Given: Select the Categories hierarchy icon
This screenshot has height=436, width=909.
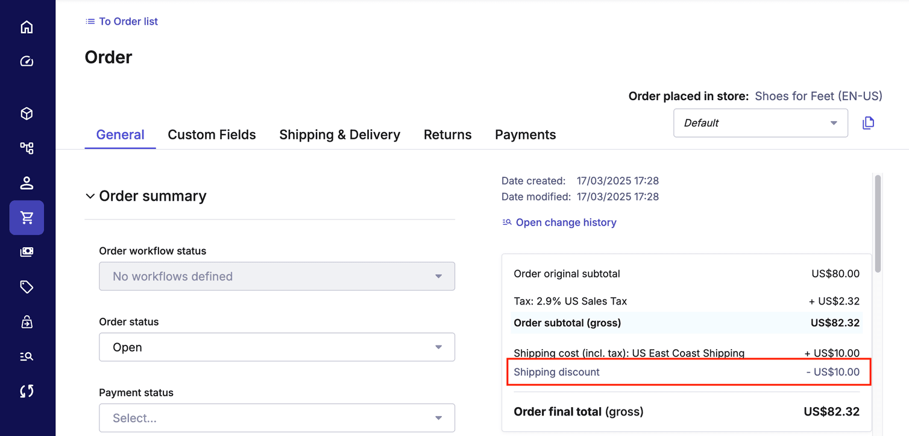Looking at the screenshot, I should tap(27, 148).
